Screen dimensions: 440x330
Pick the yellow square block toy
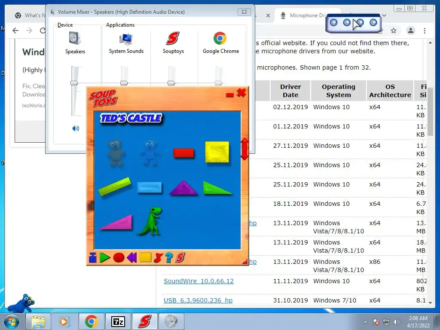(217, 152)
